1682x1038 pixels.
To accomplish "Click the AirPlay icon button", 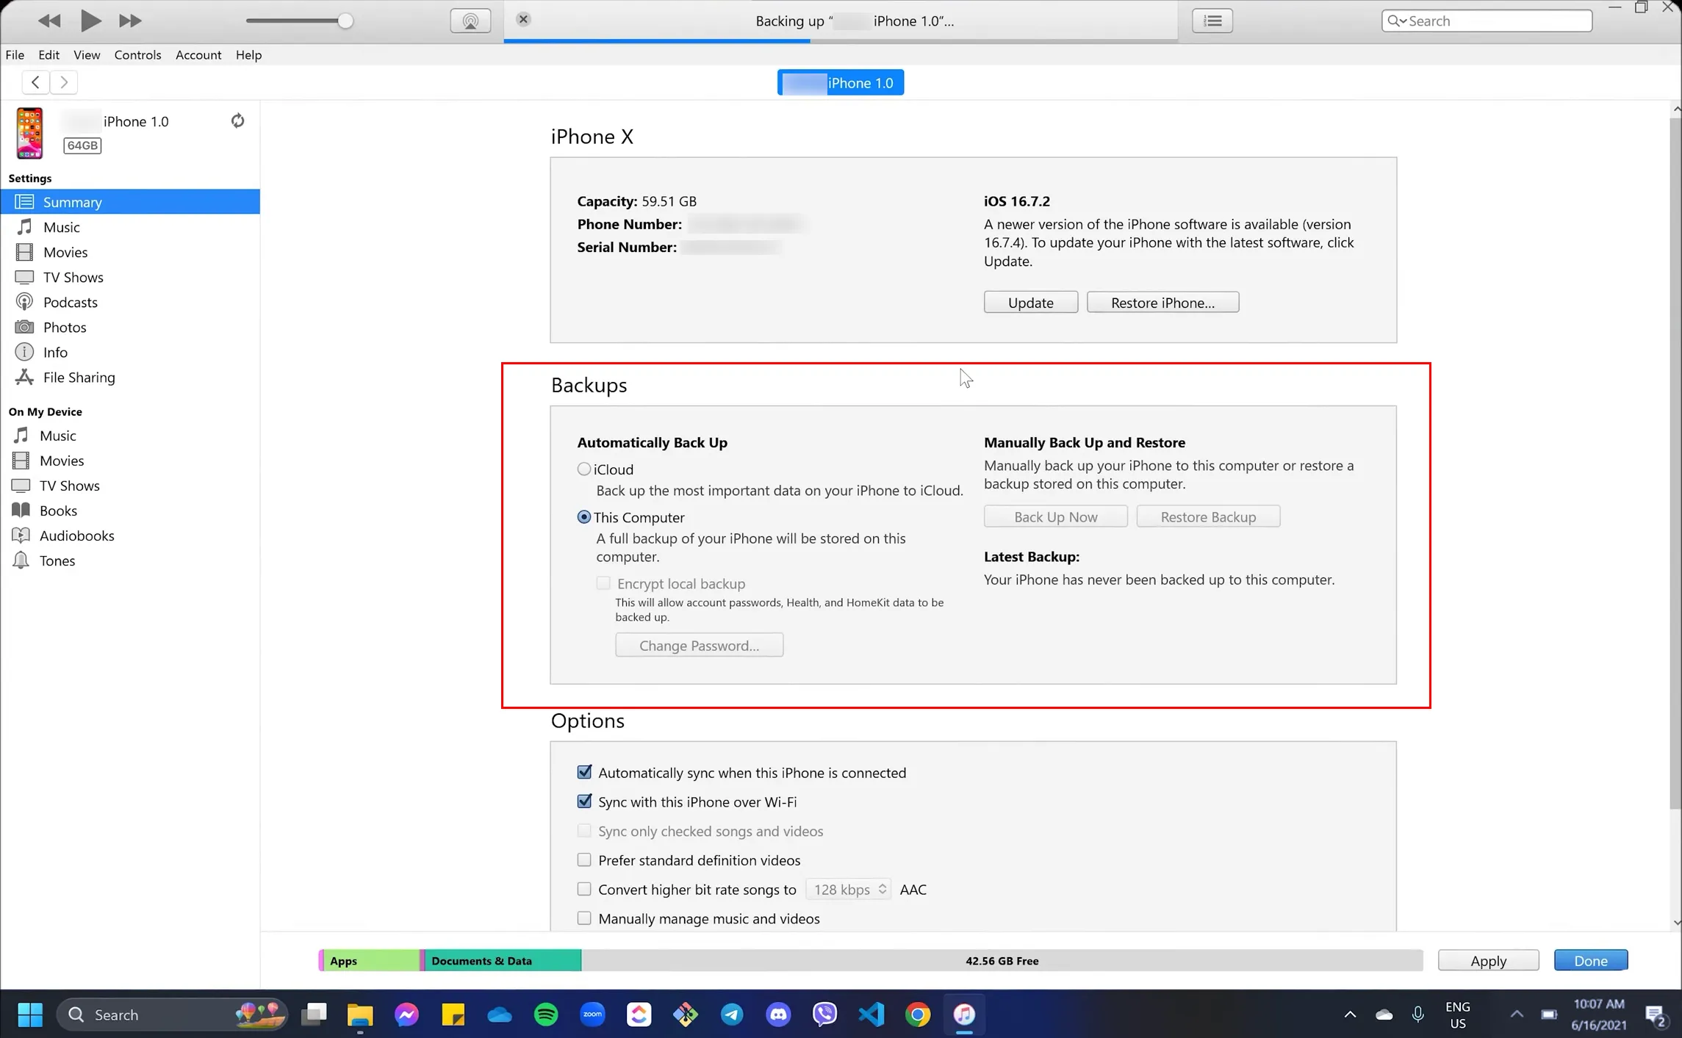I will (x=470, y=21).
